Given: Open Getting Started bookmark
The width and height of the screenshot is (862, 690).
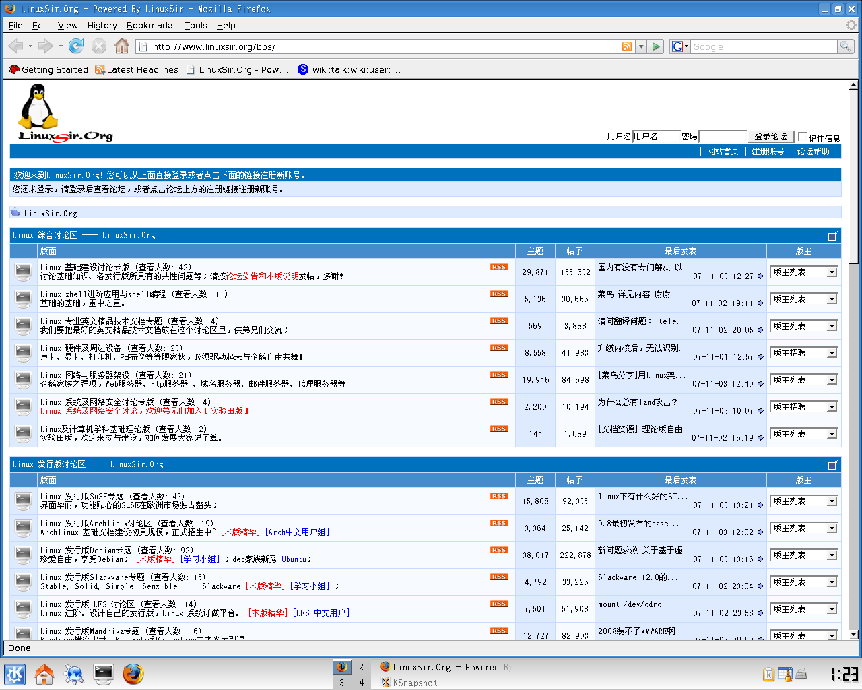Looking at the screenshot, I should [x=49, y=69].
